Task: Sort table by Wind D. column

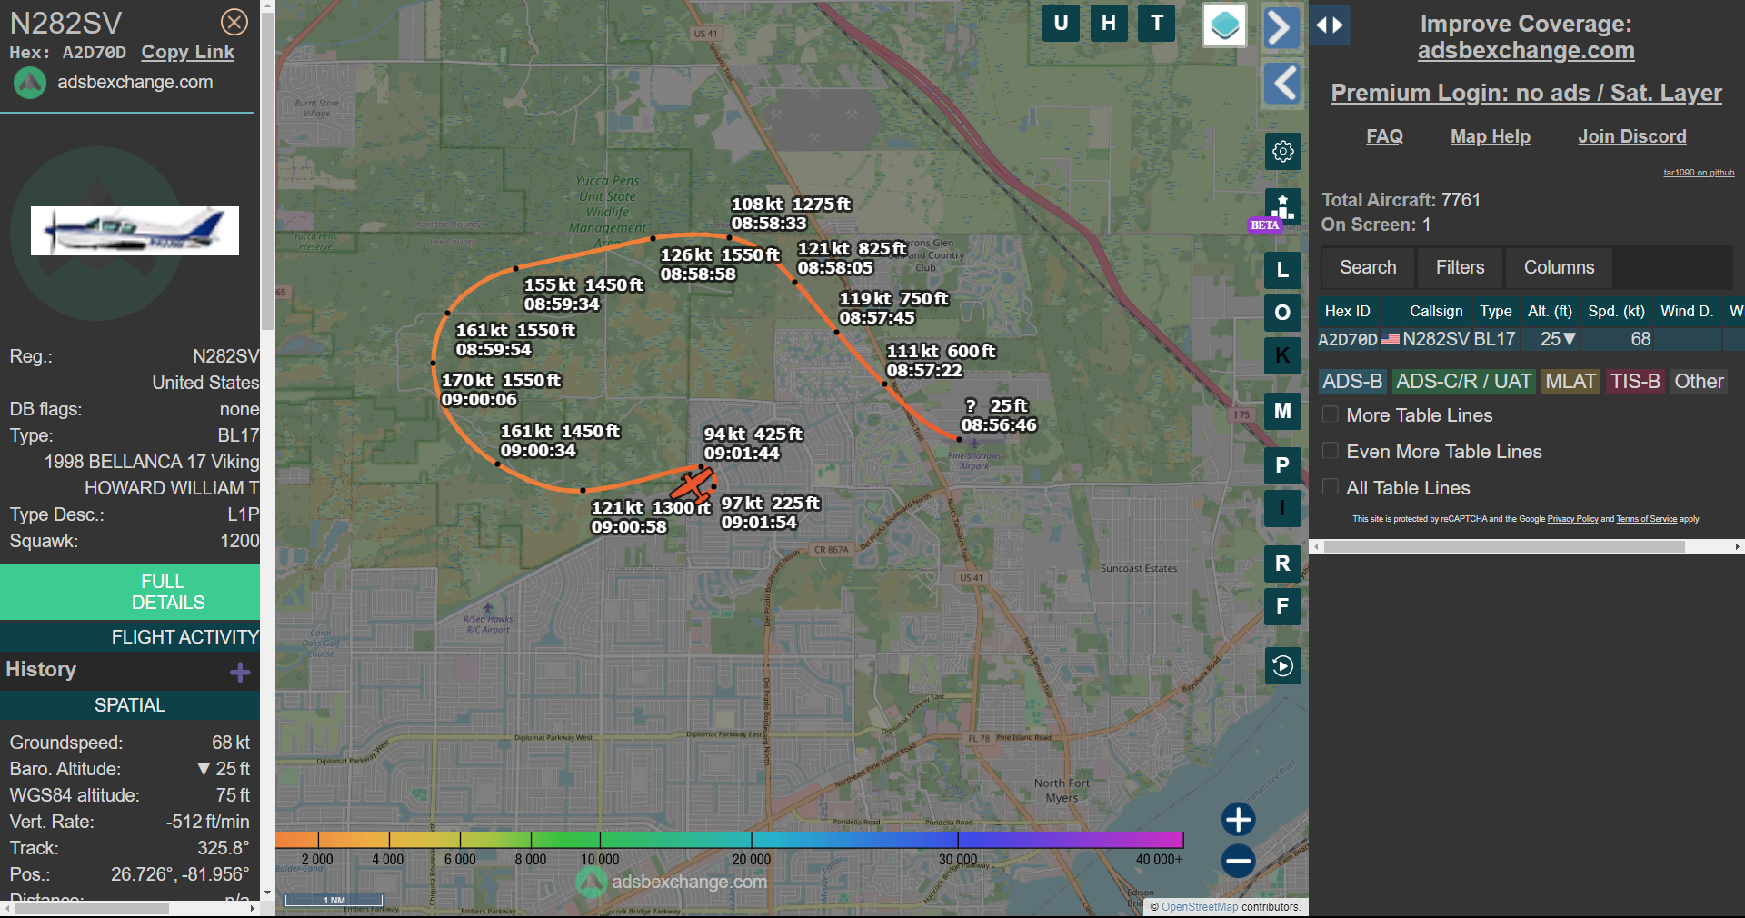Action: (1686, 311)
